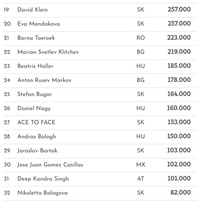Screen dimensions: 204x201
Task: Click the AT country code
Action: 141,179
